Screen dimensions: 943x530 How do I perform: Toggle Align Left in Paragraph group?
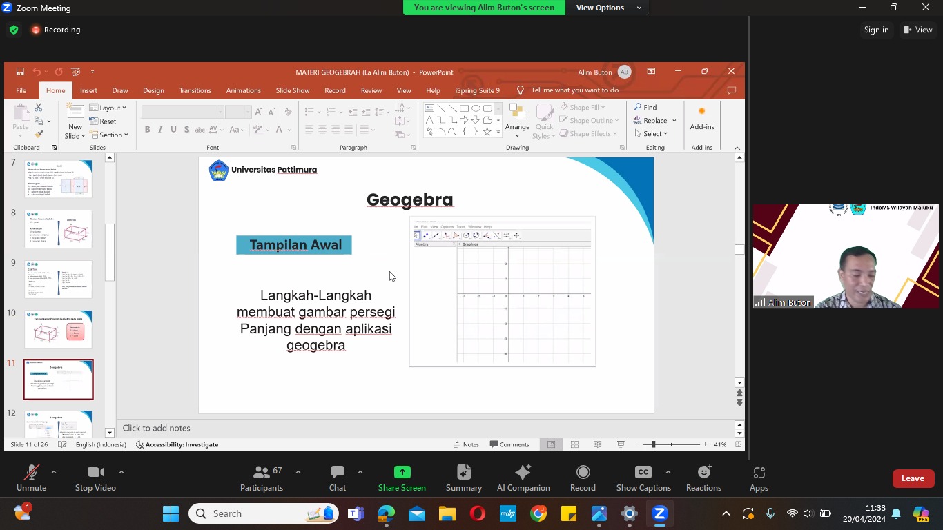pos(309,129)
